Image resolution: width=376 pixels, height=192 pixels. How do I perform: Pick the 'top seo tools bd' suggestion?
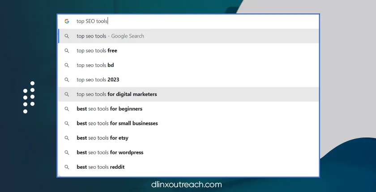click(x=188, y=65)
